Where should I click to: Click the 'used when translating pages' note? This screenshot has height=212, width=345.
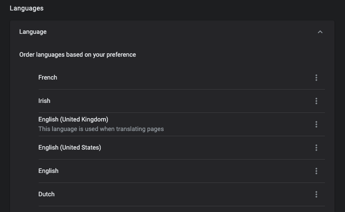click(x=101, y=129)
